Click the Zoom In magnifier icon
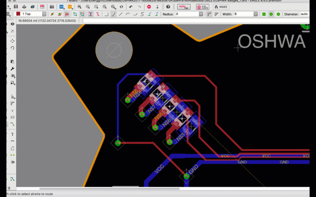Viewport: 316px width, 197px height. (x=87, y=6)
